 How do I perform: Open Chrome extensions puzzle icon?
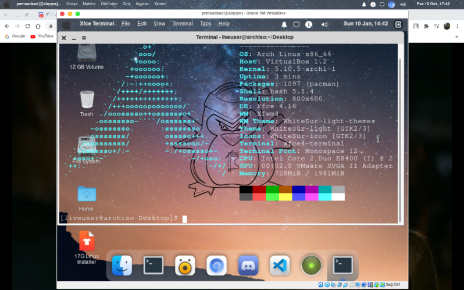426,26
